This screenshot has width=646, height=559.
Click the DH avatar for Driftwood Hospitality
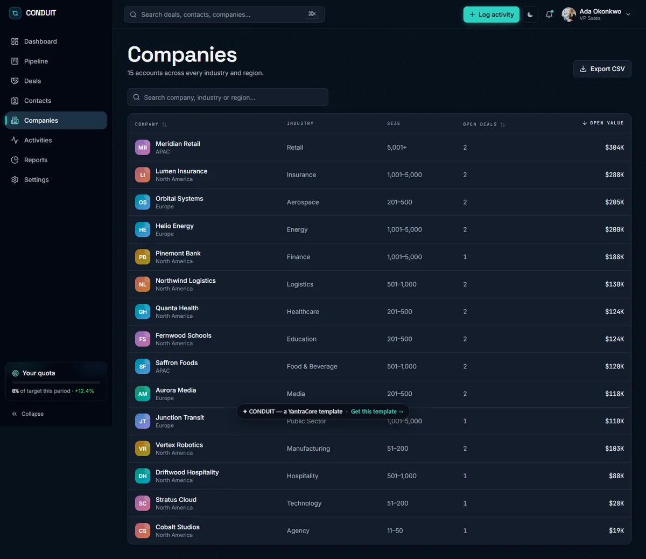tap(143, 476)
